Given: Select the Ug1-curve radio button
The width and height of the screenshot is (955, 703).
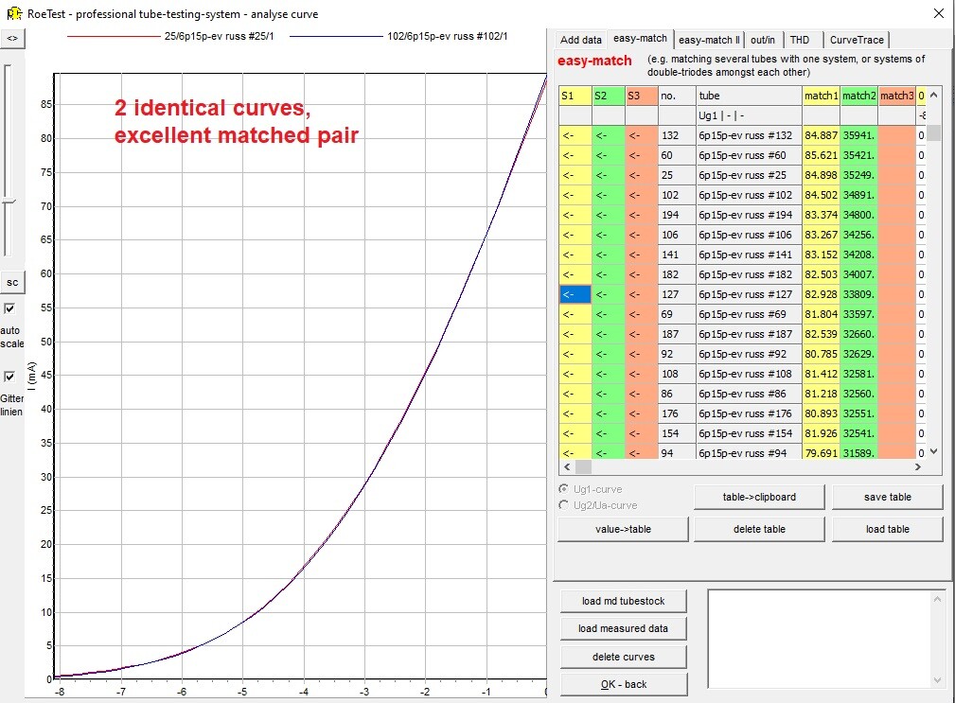Looking at the screenshot, I should coord(564,489).
